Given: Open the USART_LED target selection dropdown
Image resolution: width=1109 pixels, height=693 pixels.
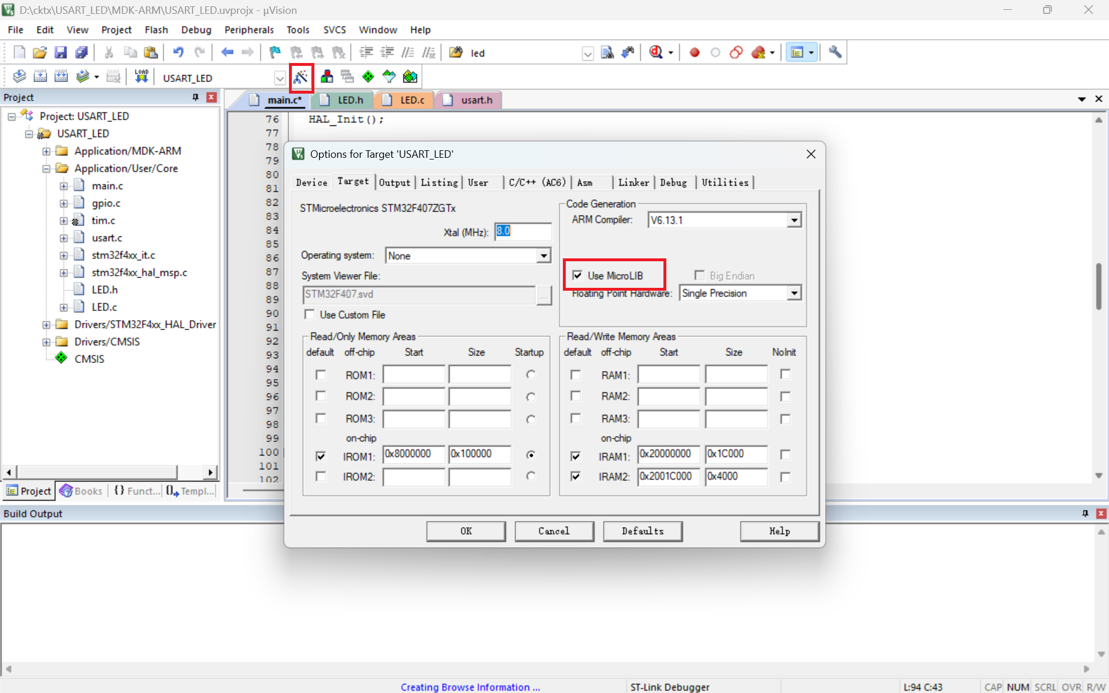Looking at the screenshot, I should pos(280,78).
